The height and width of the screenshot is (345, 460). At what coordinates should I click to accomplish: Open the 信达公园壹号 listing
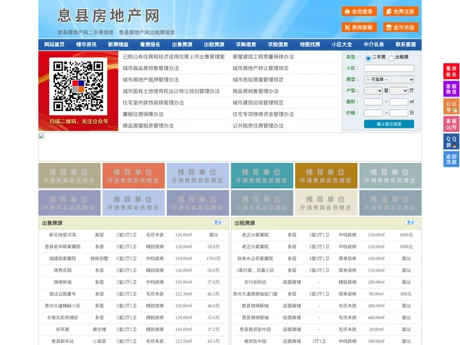(63, 294)
